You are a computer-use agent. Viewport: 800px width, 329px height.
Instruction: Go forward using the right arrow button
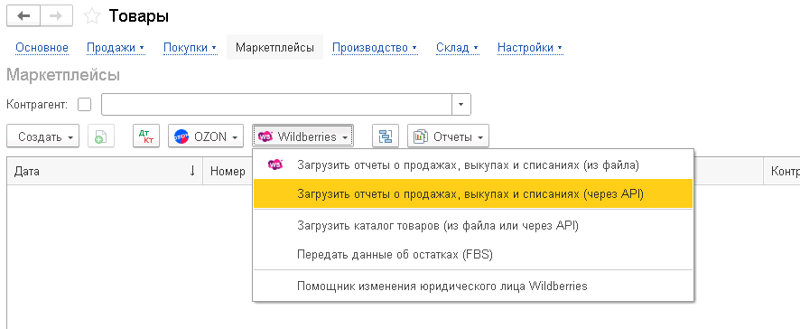coord(56,16)
